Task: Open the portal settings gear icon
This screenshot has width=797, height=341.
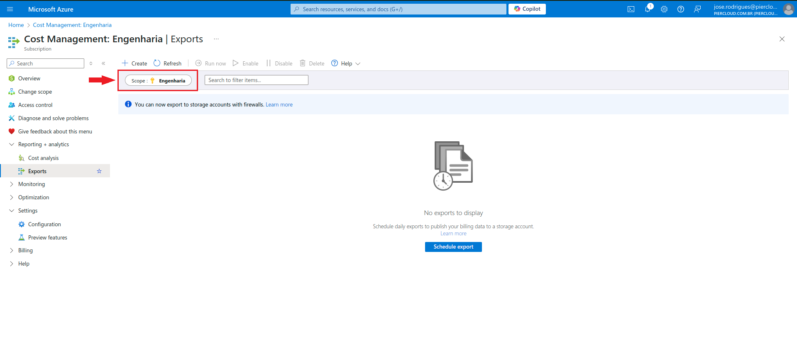Action: [664, 9]
